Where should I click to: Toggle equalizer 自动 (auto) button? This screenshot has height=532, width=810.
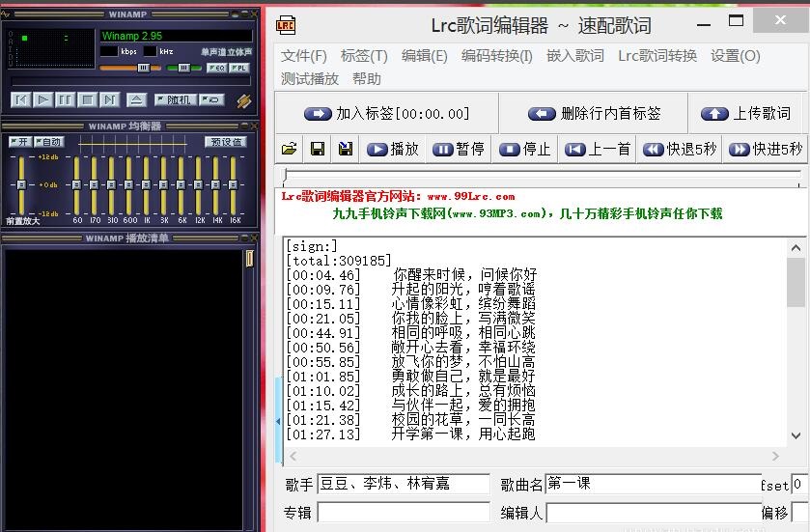tap(48, 142)
